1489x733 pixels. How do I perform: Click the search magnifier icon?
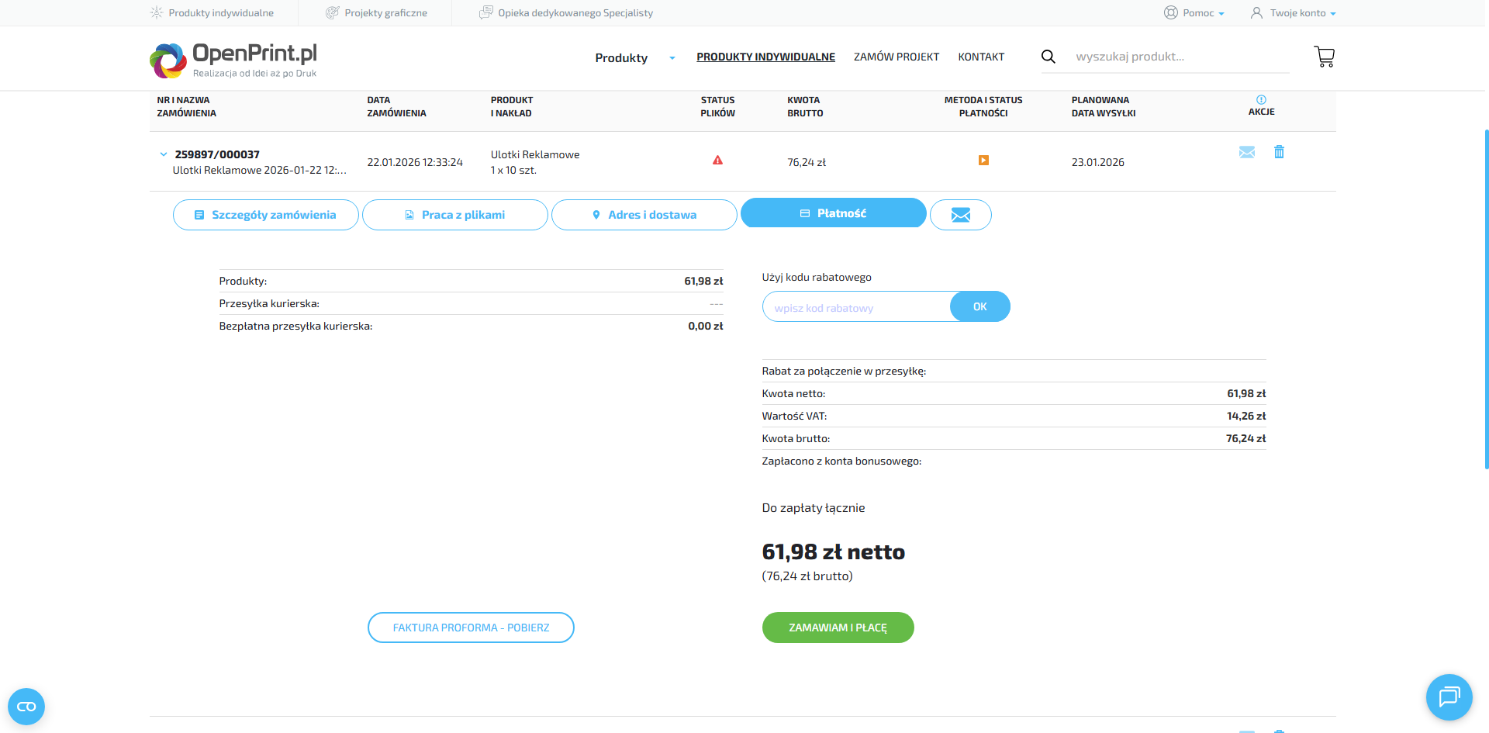click(1048, 57)
